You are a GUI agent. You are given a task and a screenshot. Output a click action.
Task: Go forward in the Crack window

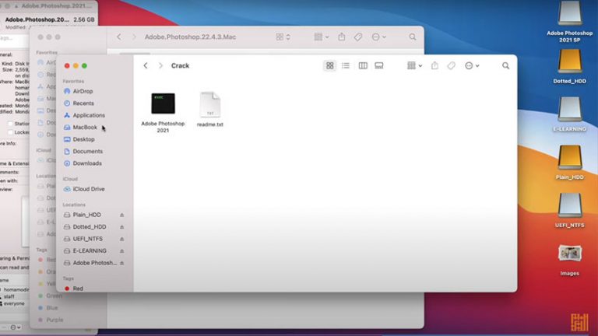coord(160,65)
